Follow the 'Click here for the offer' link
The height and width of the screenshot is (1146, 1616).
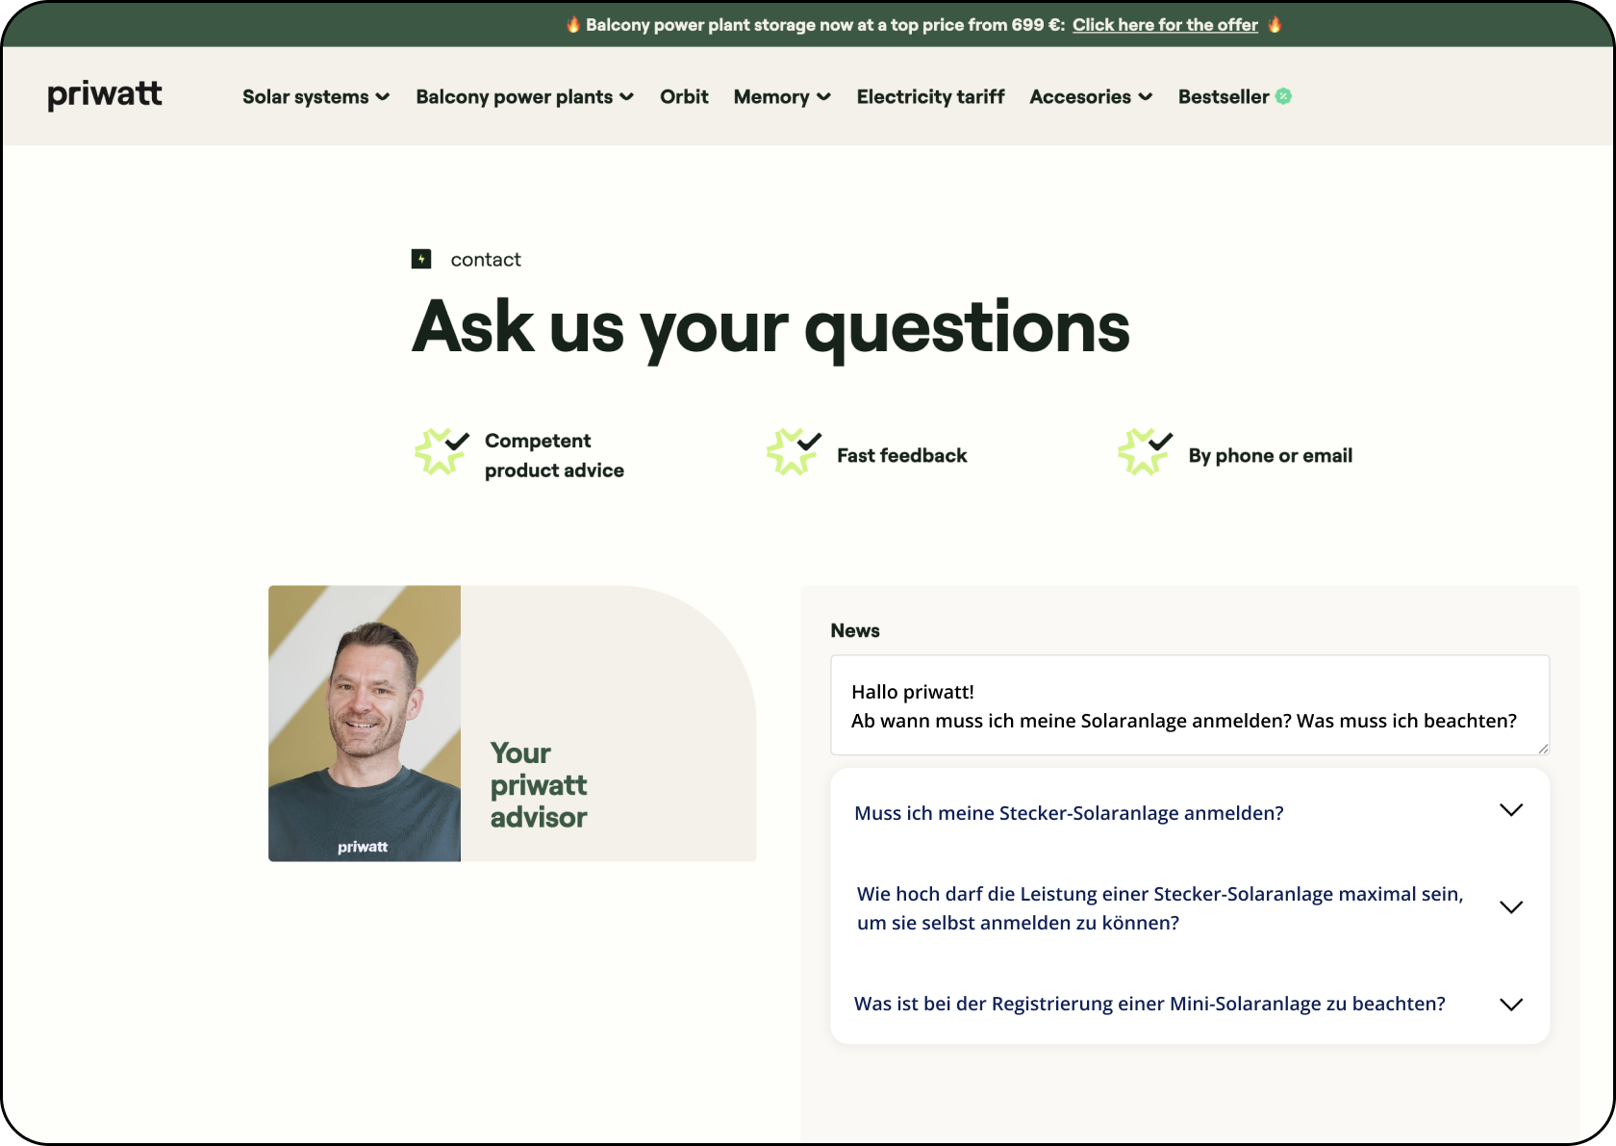[x=1165, y=25]
